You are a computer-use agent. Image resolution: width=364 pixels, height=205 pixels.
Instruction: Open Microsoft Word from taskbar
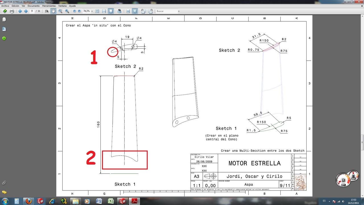(99, 201)
